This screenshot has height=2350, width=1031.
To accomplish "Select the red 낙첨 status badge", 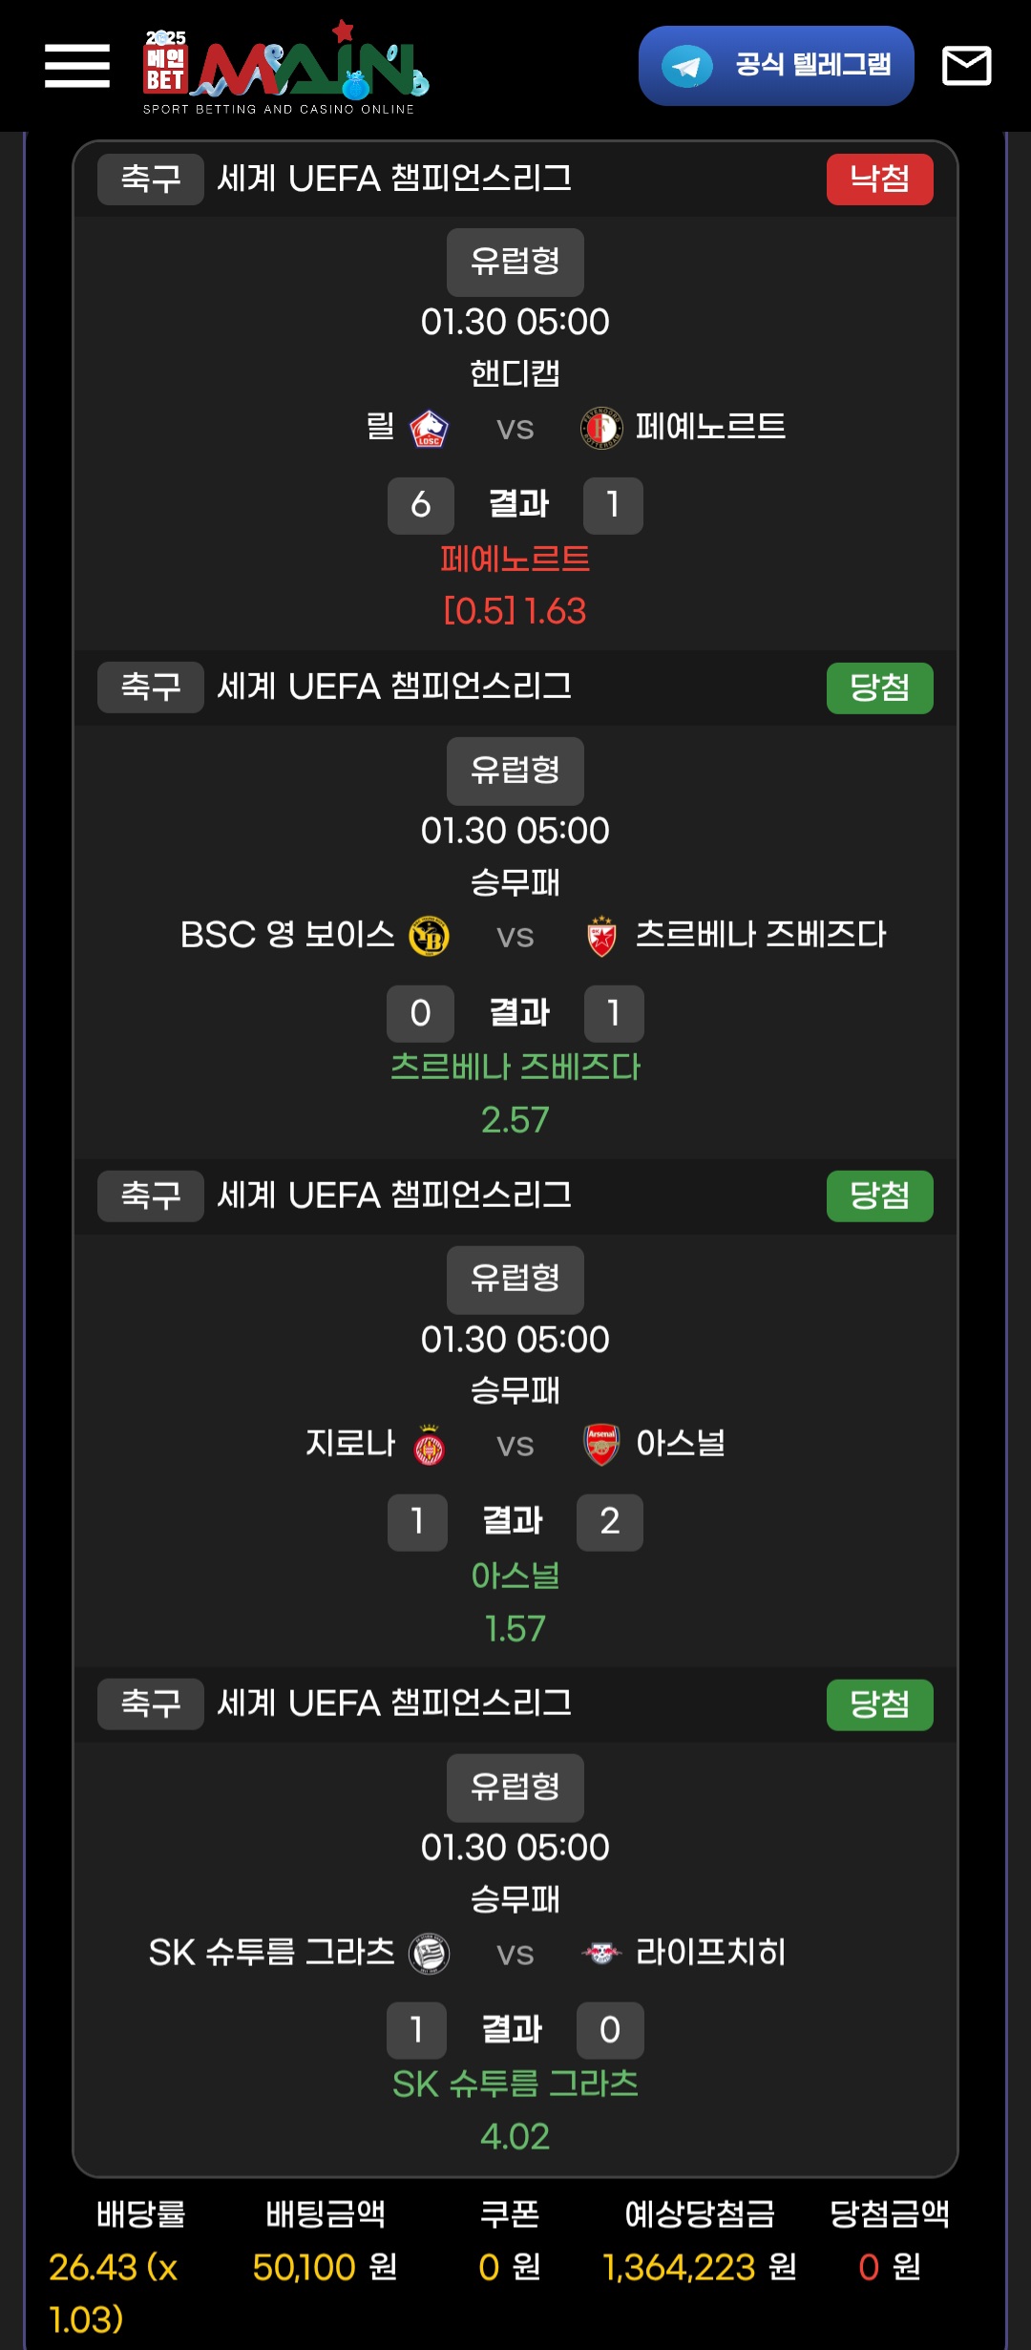I will [879, 180].
